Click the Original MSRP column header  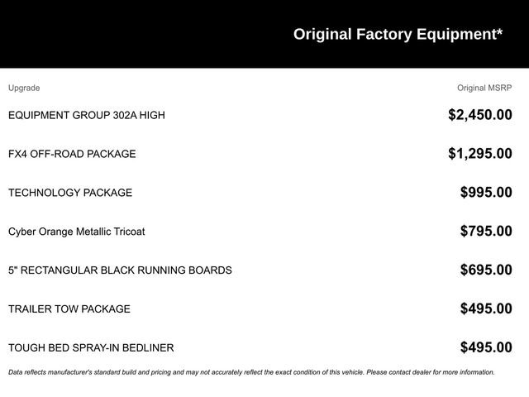pos(484,88)
